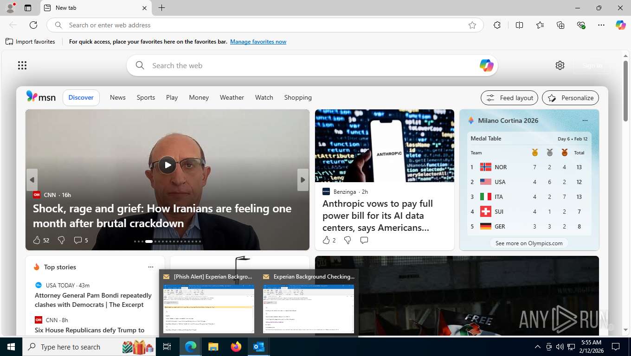This screenshot has width=631, height=356.
Task: Click Type here to search box
Action: click(x=89, y=347)
